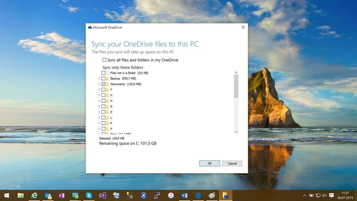Open iTunes from the taskbar

click(x=171, y=195)
